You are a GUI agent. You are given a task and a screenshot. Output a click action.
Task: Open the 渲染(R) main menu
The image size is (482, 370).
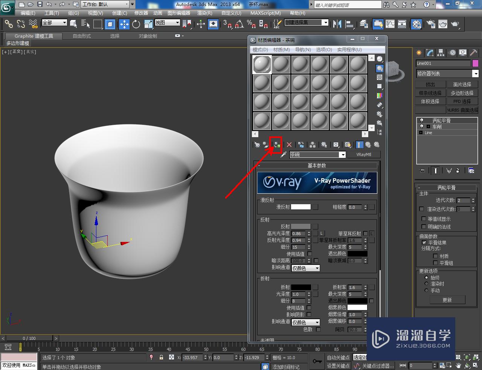pyautogui.click(x=205, y=13)
